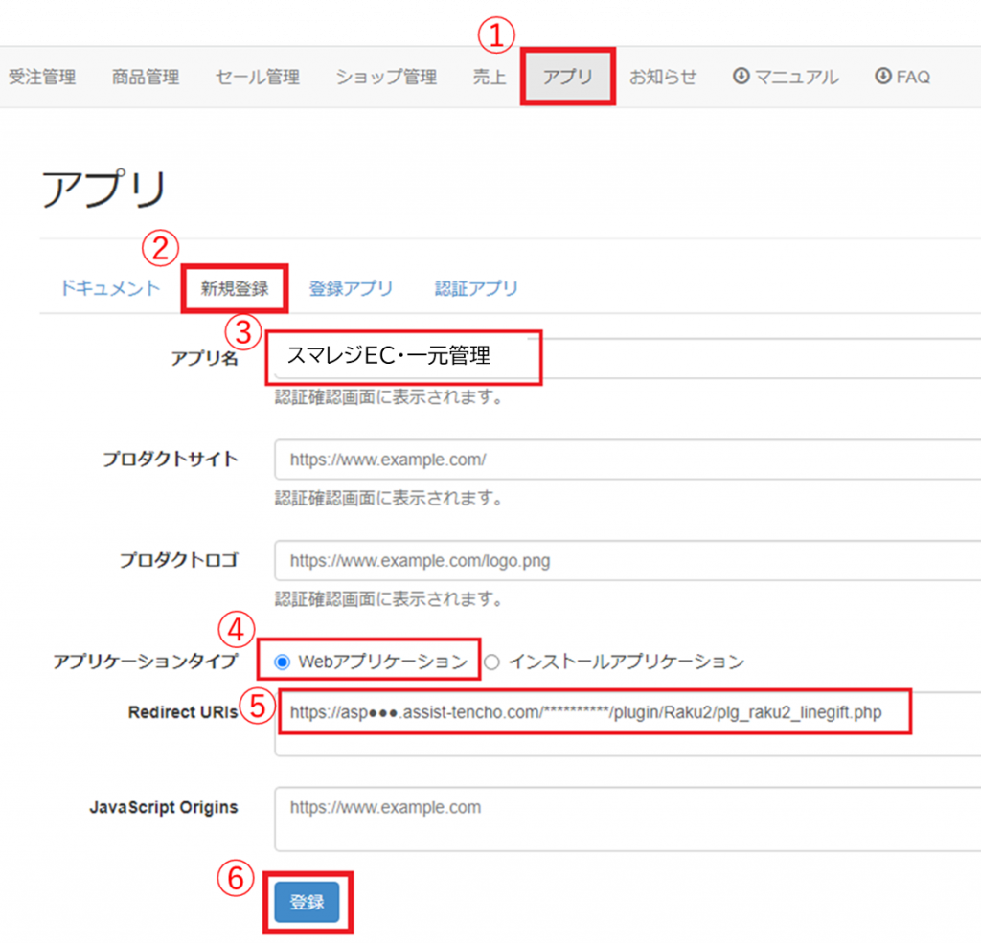981x943 pixels.
Task: Show the 認証アプリ tab
Action: pos(476,288)
